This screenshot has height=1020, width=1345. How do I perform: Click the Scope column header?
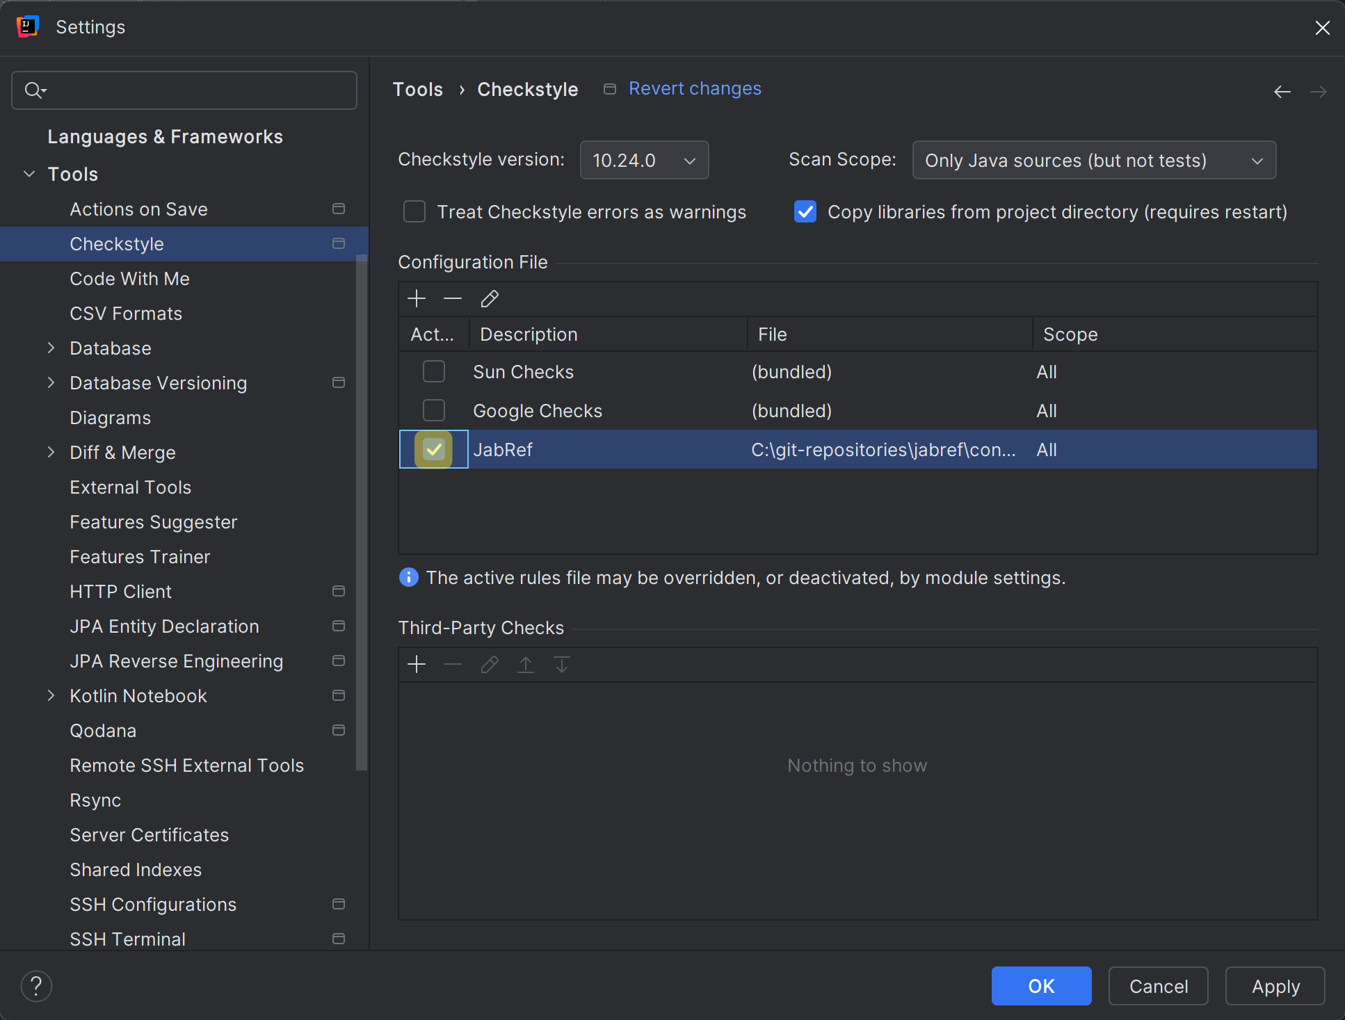[1175, 334]
